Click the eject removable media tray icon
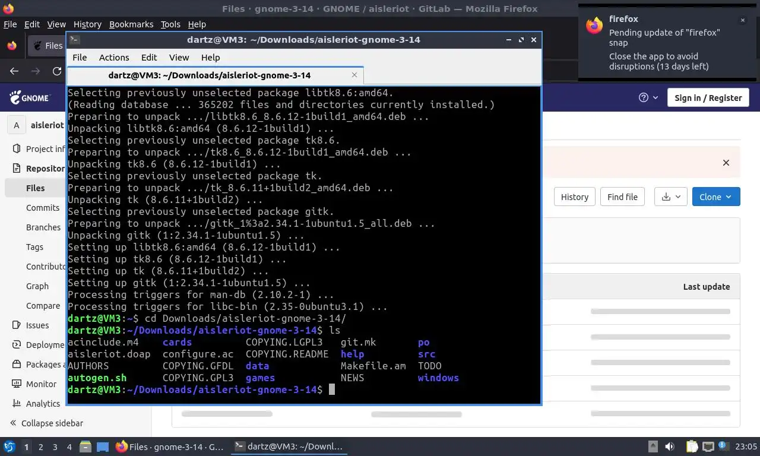Image resolution: width=760 pixels, height=456 pixels. [x=653, y=446]
